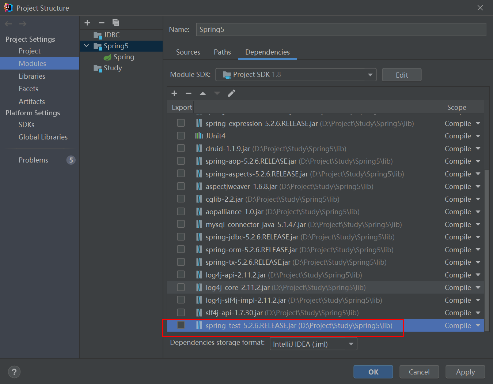Click the druid-1.1.9.jar archive icon

(199, 149)
